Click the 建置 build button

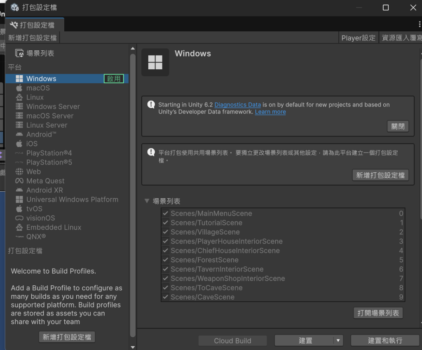click(305, 341)
